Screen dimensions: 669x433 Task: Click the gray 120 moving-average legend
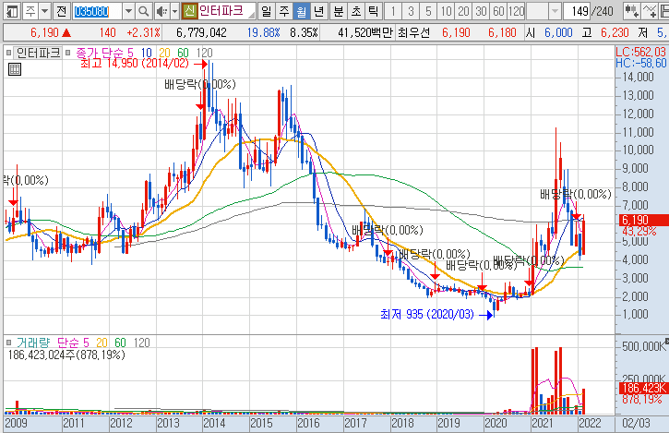(x=204, y=53)
